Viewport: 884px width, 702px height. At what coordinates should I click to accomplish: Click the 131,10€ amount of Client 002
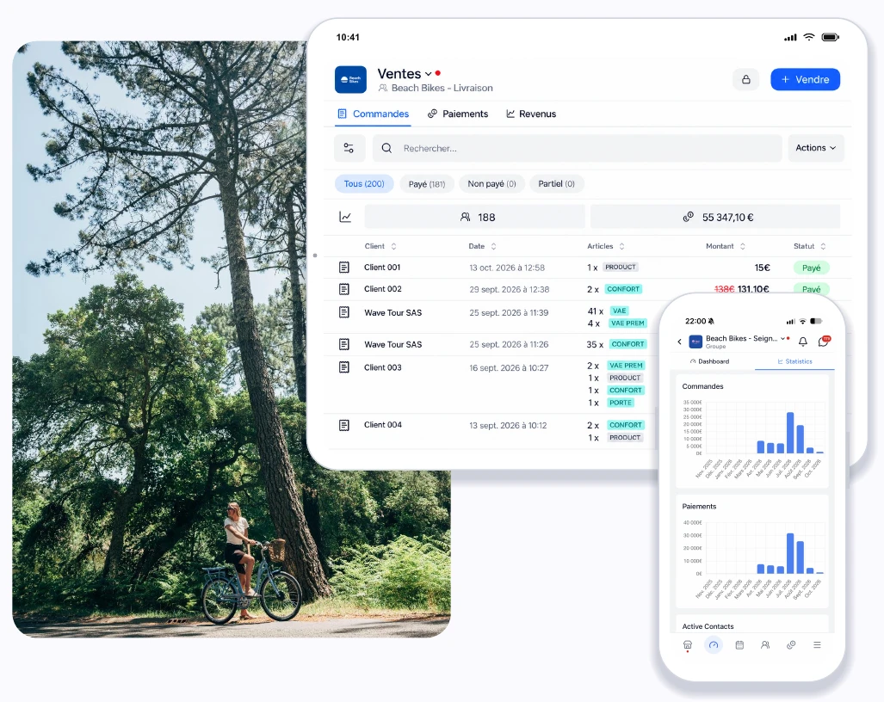[753, 289]
